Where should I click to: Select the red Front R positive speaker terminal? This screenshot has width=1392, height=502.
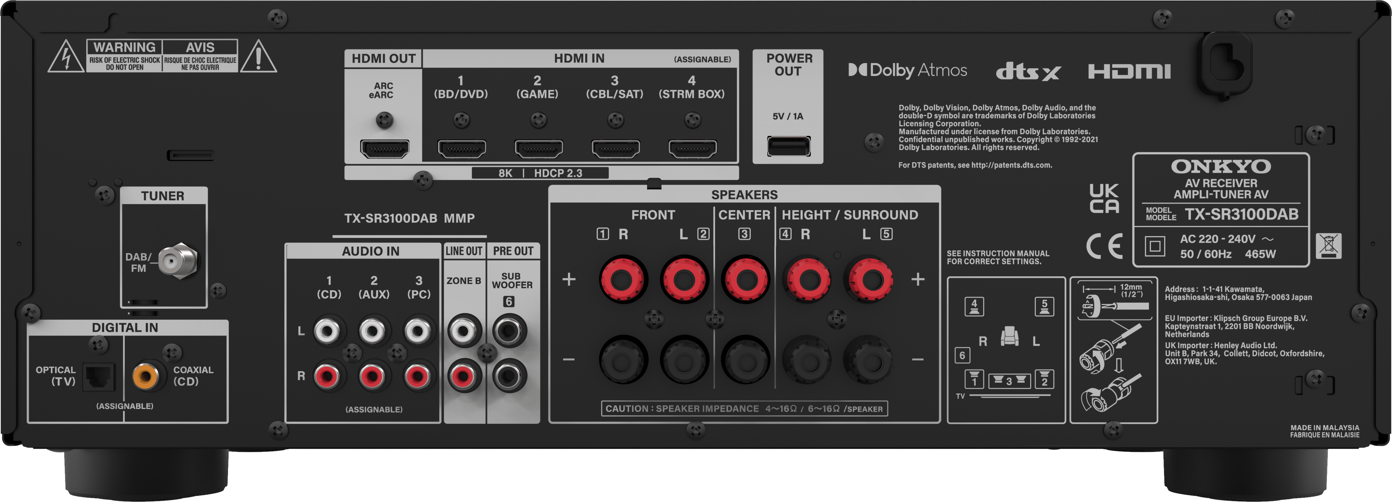coord(623,279)
